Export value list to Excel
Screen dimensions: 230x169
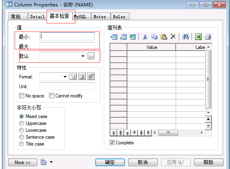(198, 37)
